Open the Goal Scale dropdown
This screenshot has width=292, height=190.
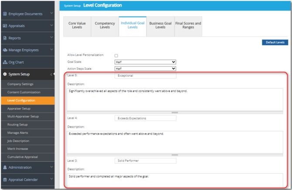point(145,62)
